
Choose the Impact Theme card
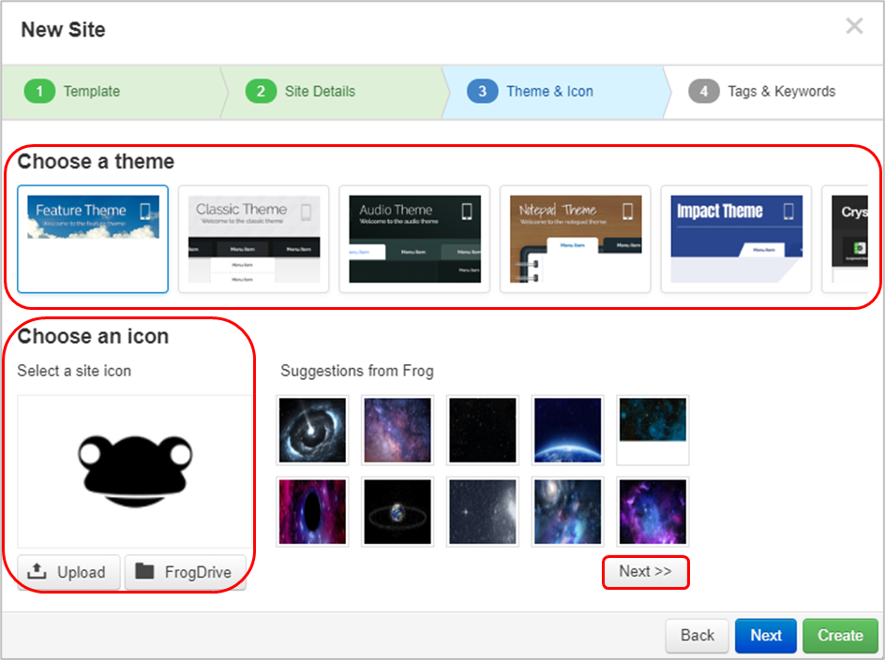[x=736, y=239]
